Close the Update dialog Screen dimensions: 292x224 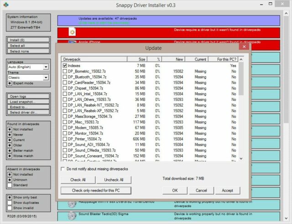coord(244,47)
